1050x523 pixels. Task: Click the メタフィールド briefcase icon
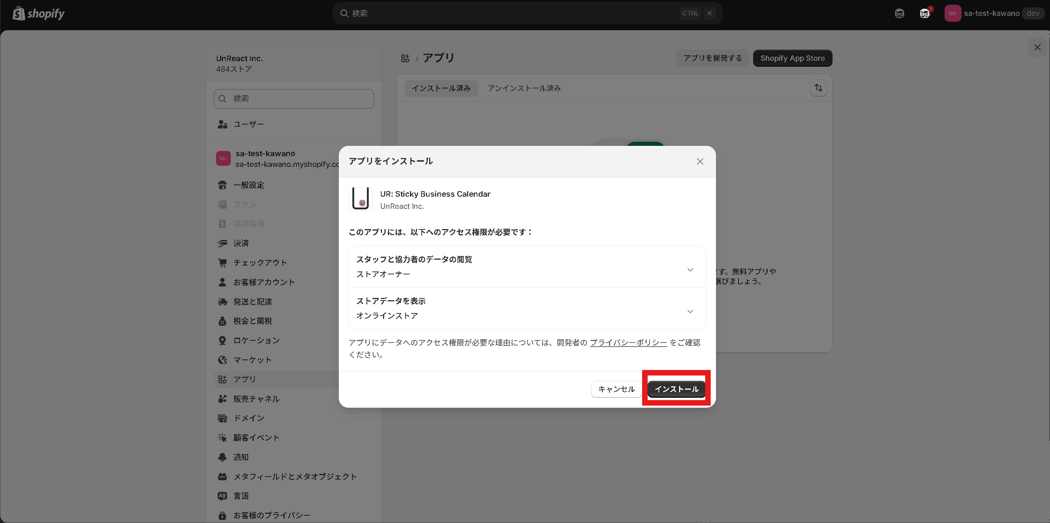click(222, 477)
